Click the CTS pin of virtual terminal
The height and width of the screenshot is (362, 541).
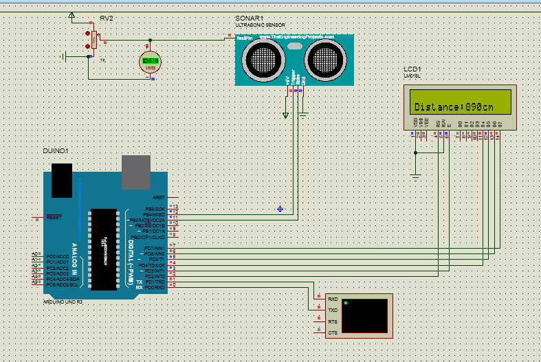pos(333,332)
